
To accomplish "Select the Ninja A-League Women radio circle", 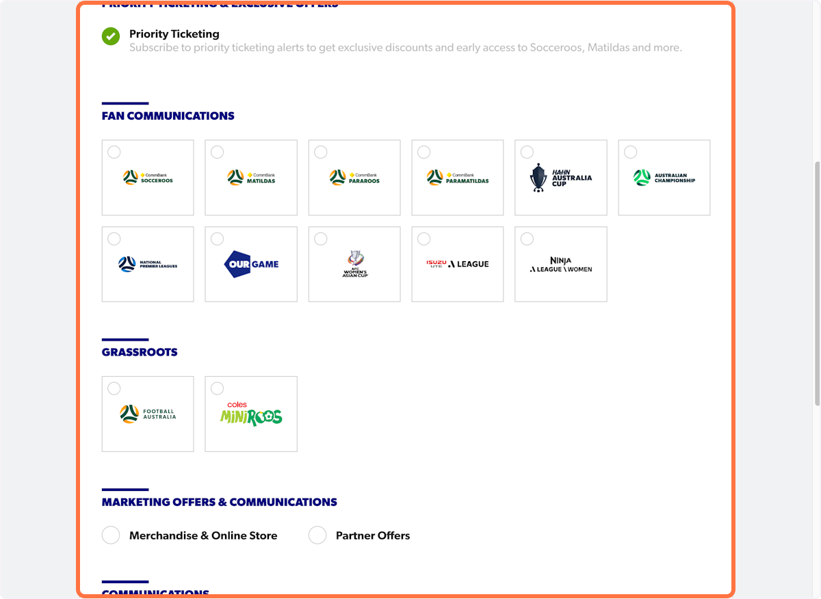I will (x=527, y=239).
